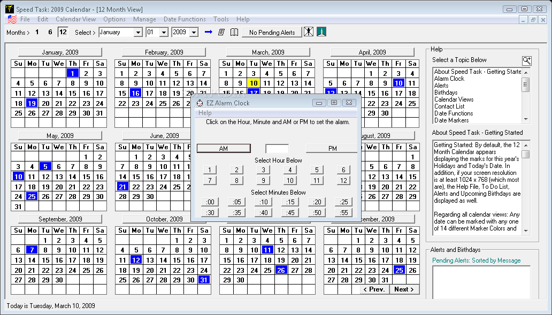
Task: Set alarm minutes to :55
Action: click(x=343, y=212)
